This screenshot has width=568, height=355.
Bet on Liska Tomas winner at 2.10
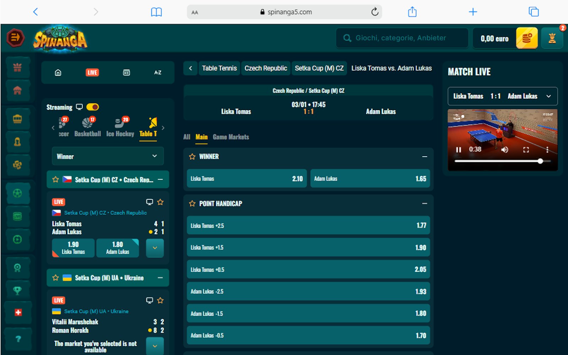246,179
